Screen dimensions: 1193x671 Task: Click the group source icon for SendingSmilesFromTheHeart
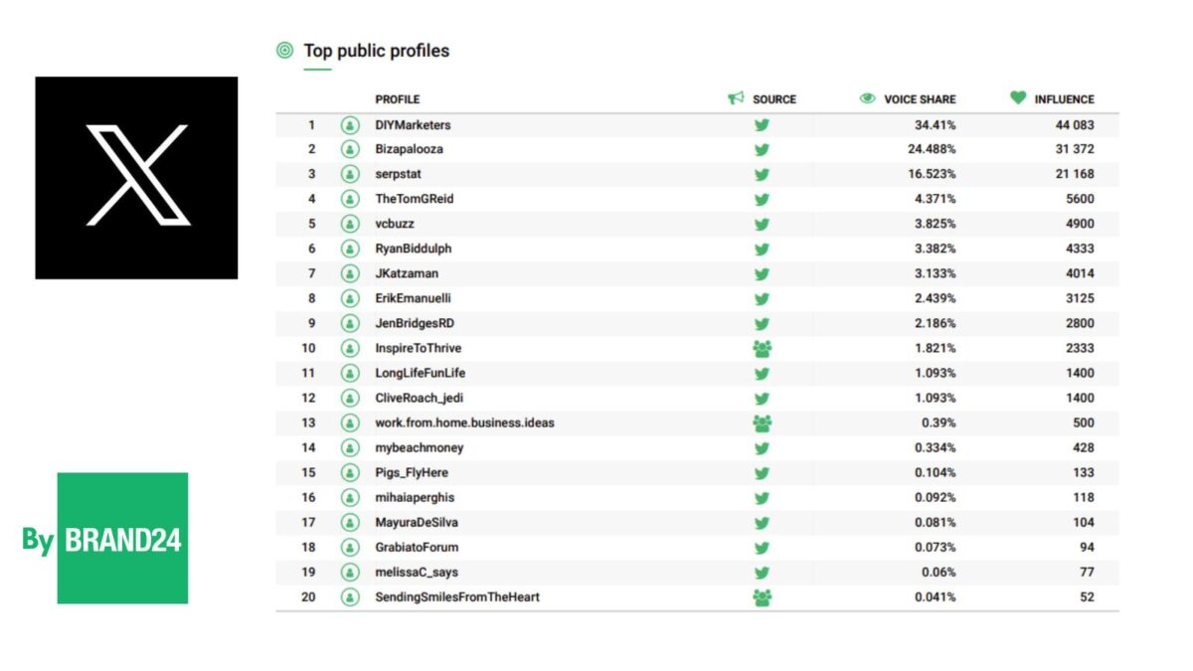pos(763,597)
